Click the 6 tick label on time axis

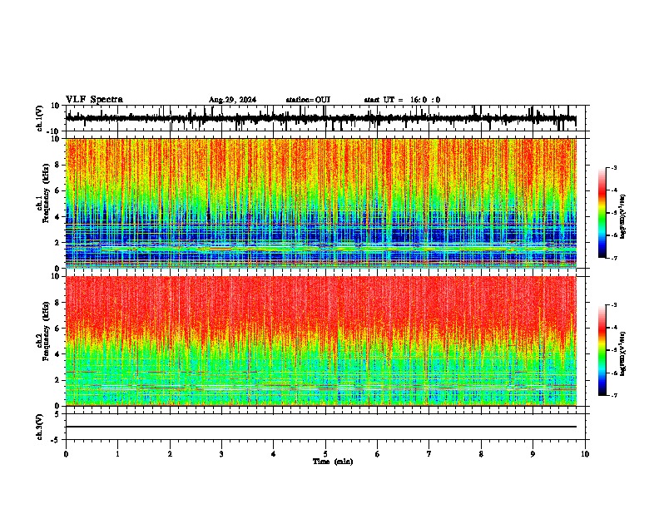click(x=378, y=454)
